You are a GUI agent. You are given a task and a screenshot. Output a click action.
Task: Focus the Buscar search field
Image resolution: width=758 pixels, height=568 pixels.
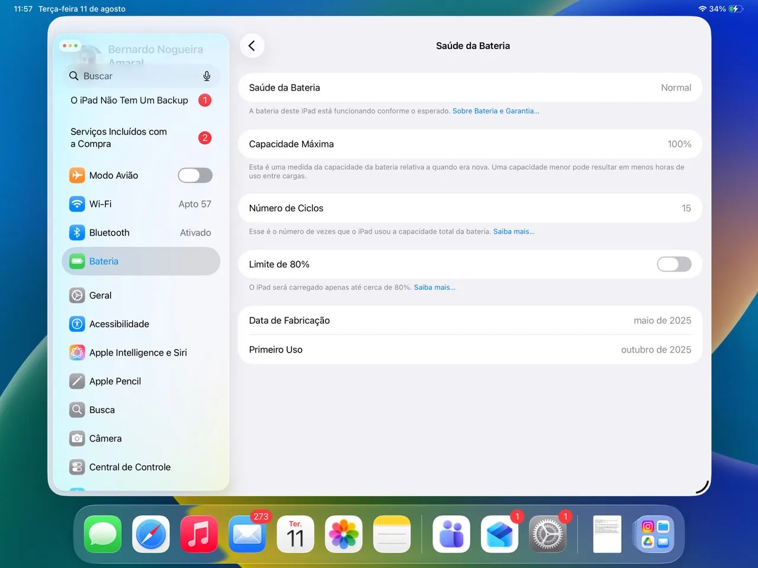141,76
